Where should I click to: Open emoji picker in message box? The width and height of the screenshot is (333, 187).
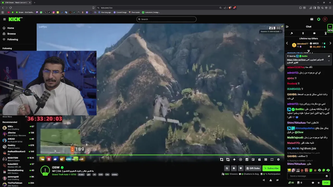327,176
